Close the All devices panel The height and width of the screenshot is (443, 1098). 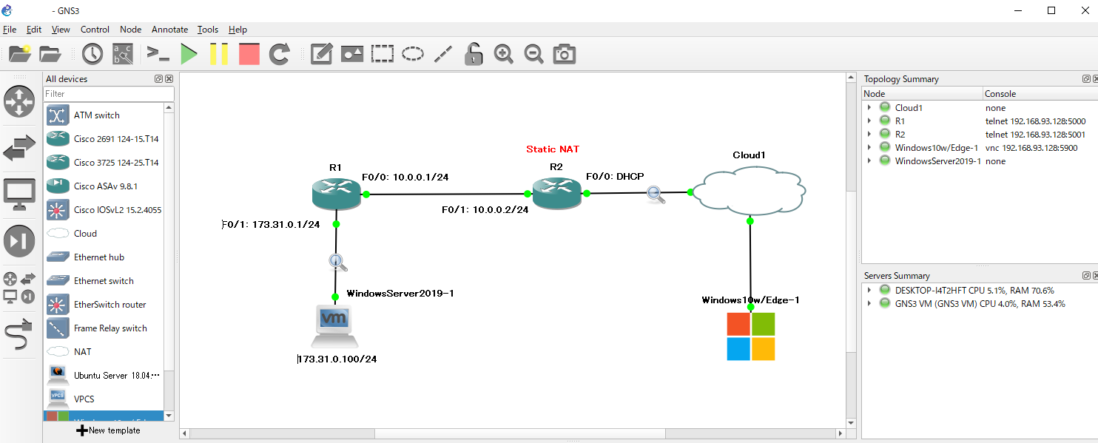tap(169, 79)
